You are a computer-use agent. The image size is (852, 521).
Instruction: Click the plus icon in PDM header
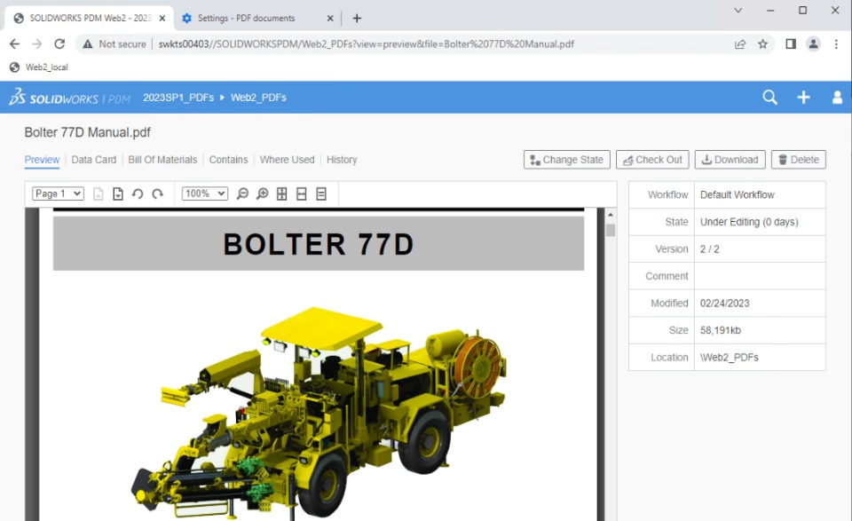tap(804, 98)
